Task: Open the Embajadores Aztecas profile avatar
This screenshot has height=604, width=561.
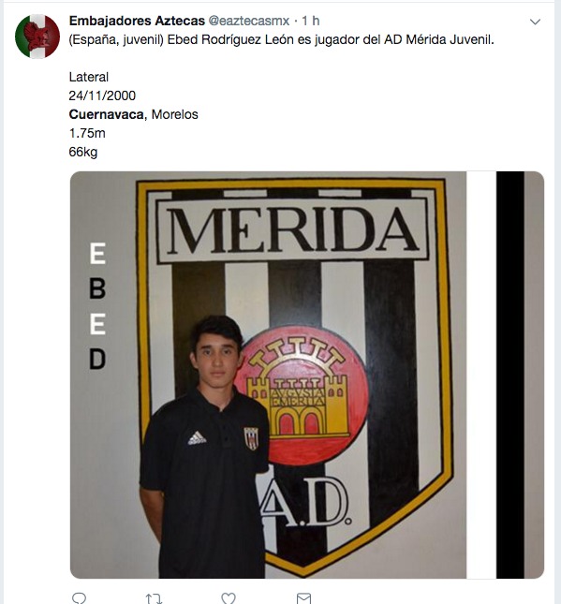Action: click(37, 37)
